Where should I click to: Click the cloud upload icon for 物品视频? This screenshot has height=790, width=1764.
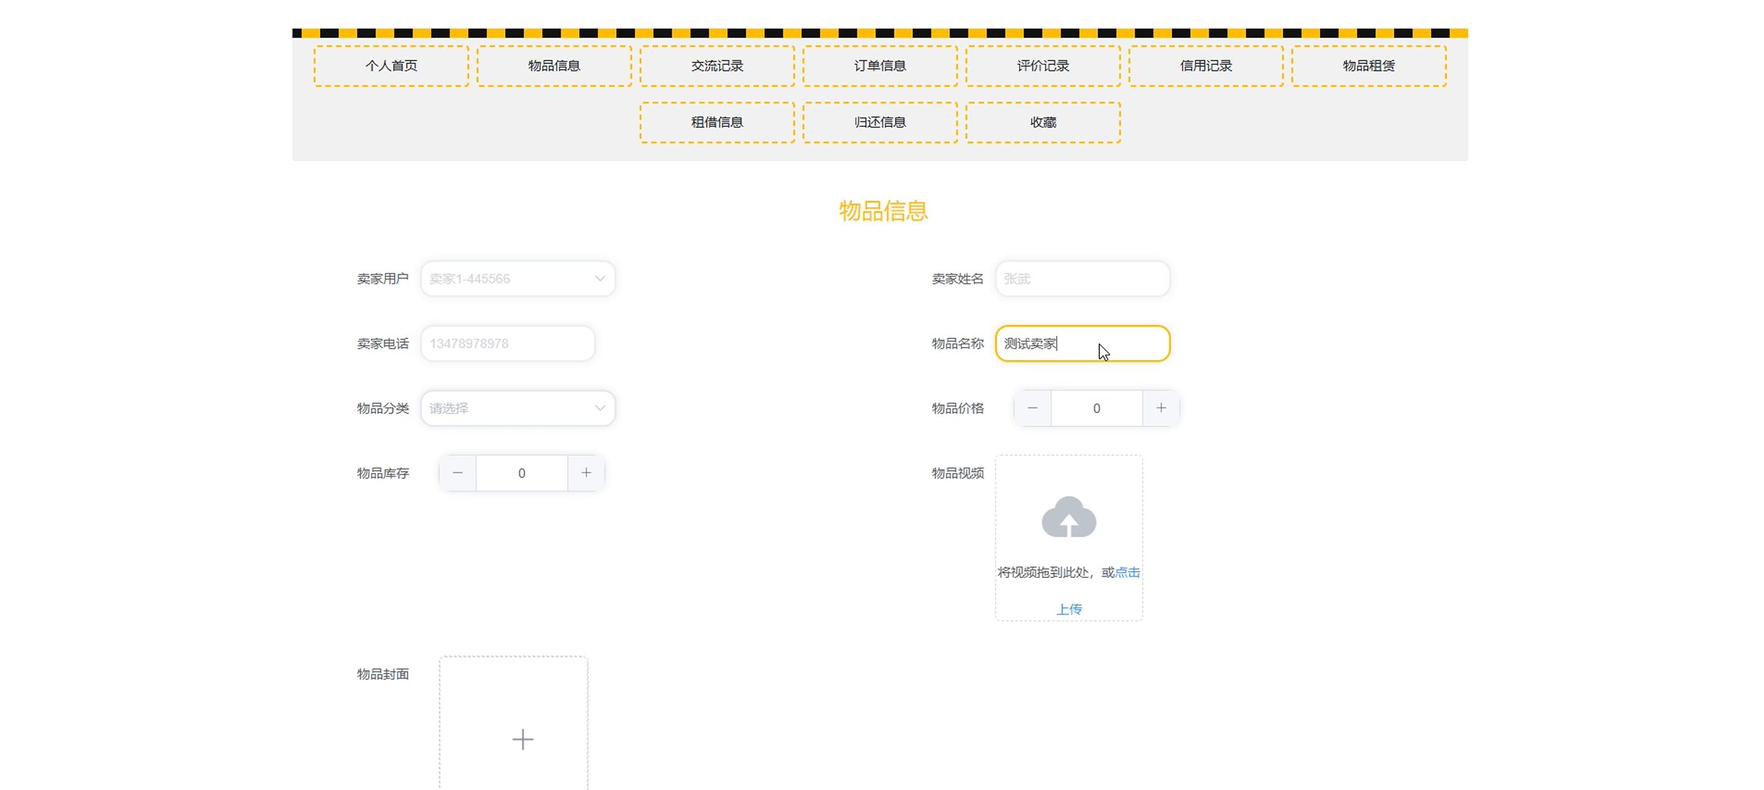point(1068,517)
